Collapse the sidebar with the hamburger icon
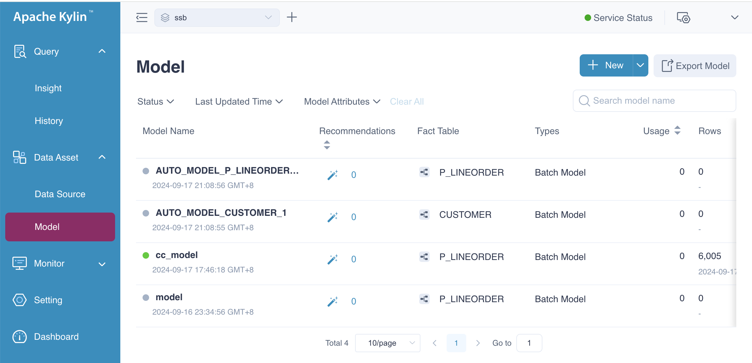 tap(142, 17)
